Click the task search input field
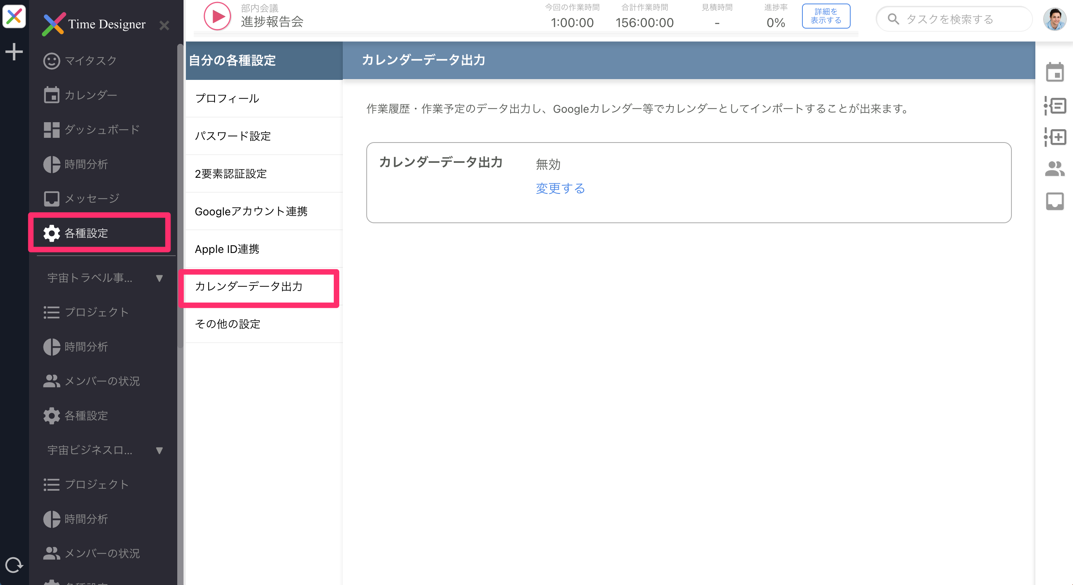The image size is (1073, 585). click(954, 19)
